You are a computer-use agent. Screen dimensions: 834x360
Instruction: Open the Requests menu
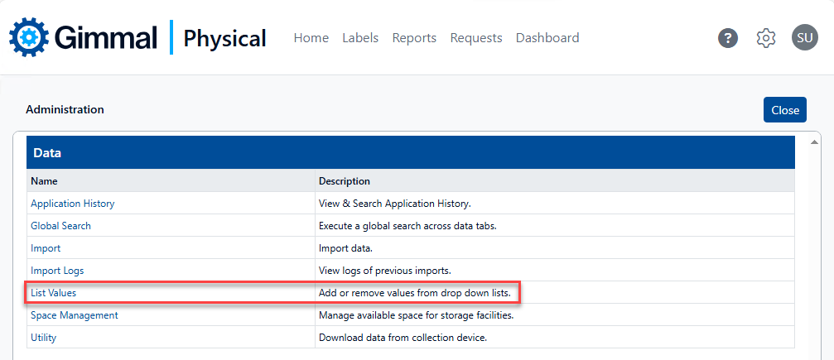tap(476, 38)
